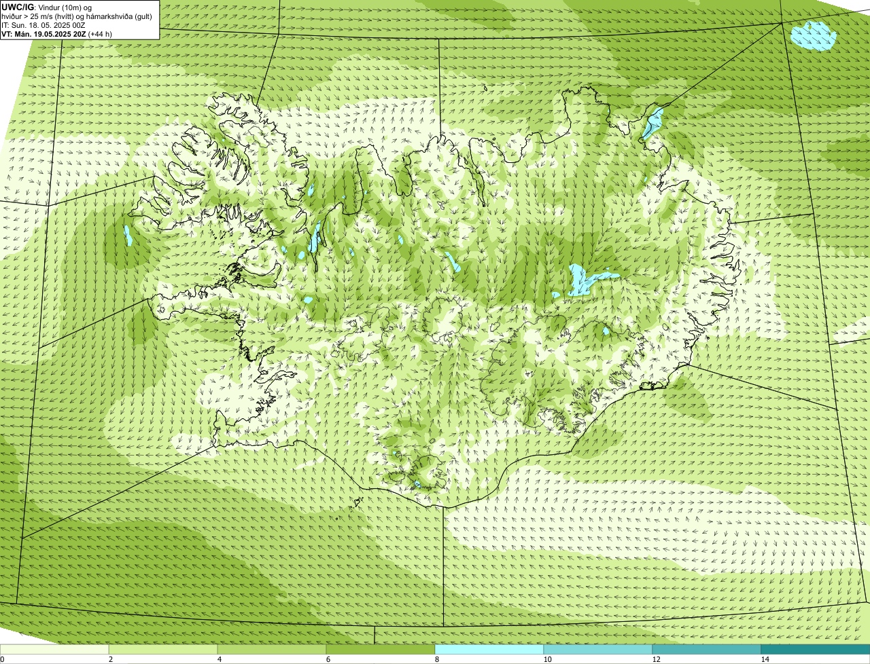
Task: Select the 4–6 m/s green color band
Action: click(x=272, y=649)
